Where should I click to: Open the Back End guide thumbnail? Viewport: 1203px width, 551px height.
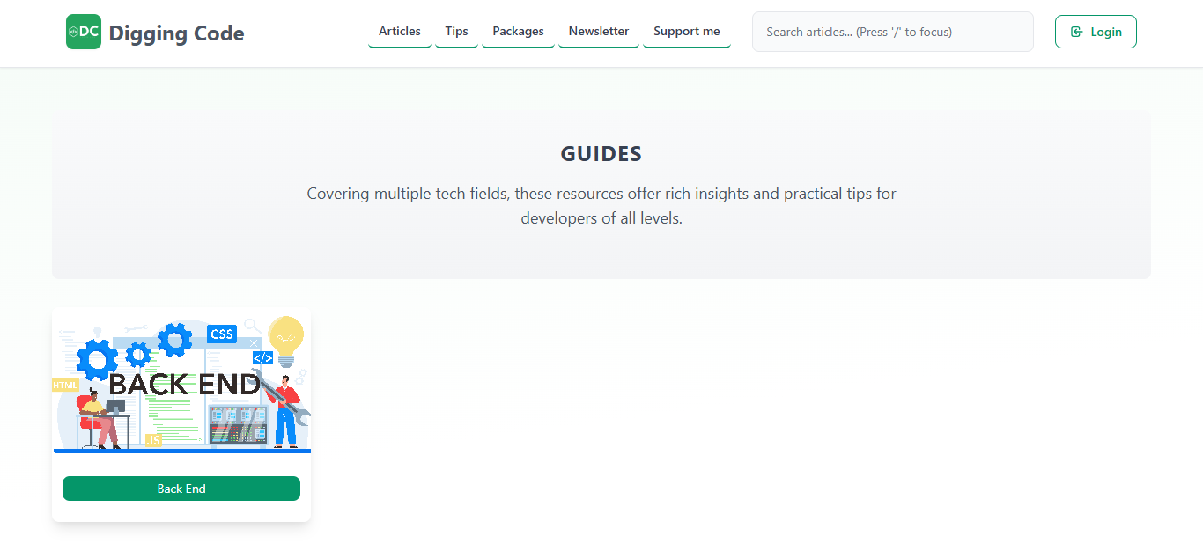pos(181,380)
